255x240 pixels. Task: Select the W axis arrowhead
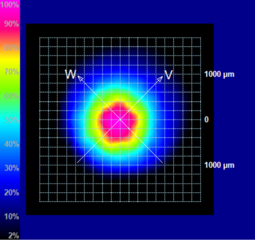coord(80,78)
